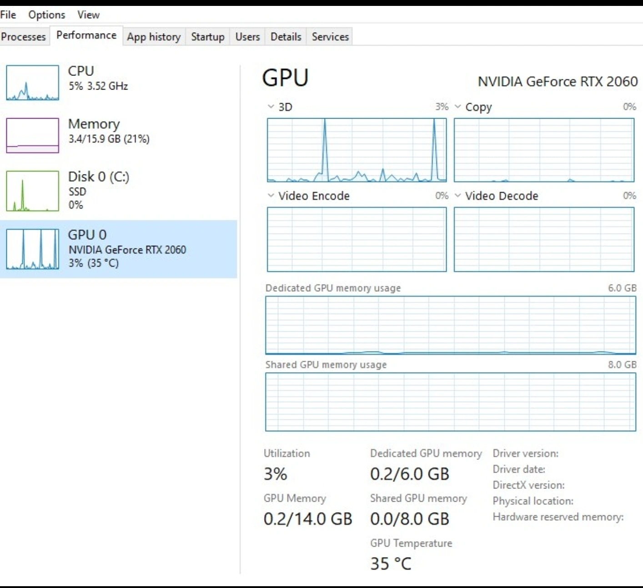643x588 pixels.
Task: Click the Shared GPU memory usage graph
Action: (451, 402)
